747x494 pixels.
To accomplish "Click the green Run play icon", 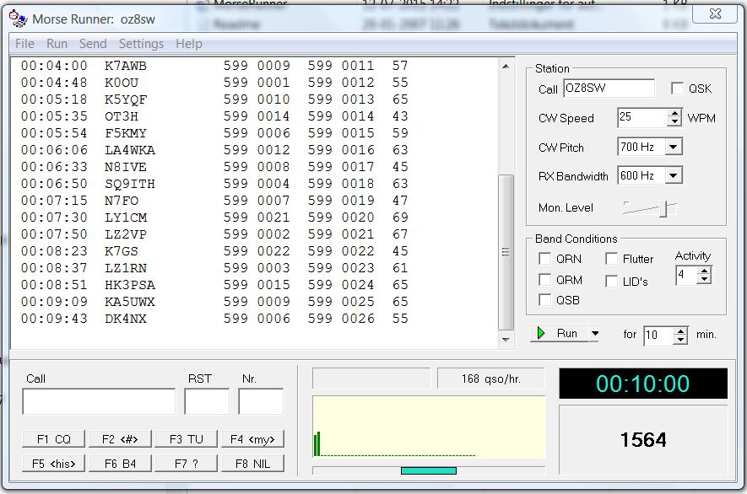I will tap(541, 334).
